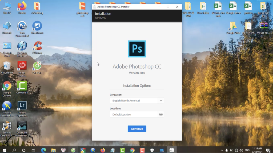
Task: Select the CCleaner desktop shortcut
Action: tap(37, 48)
